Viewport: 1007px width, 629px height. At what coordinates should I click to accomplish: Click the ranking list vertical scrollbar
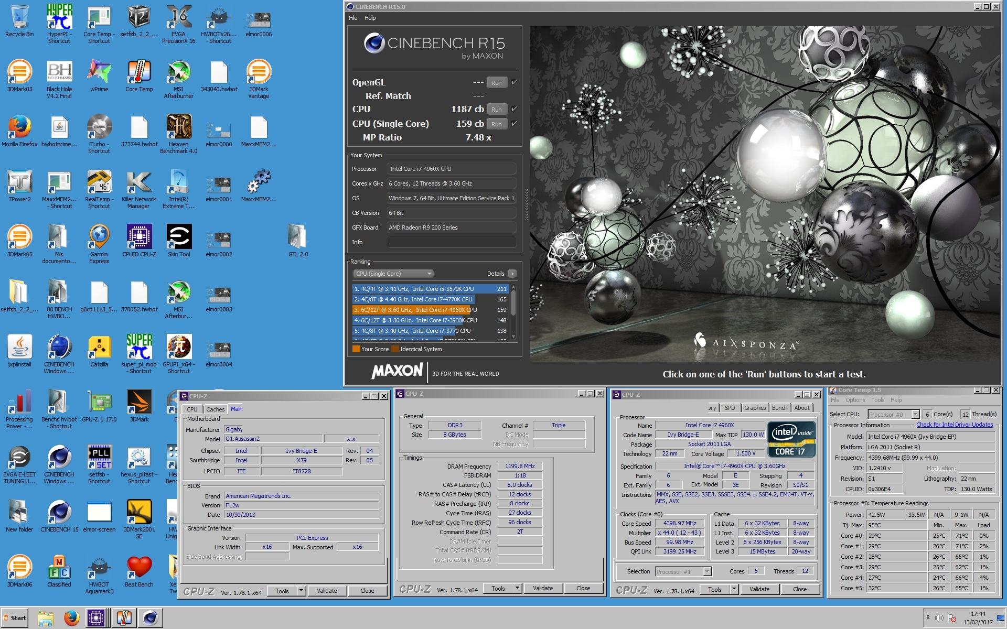point(513,304)
